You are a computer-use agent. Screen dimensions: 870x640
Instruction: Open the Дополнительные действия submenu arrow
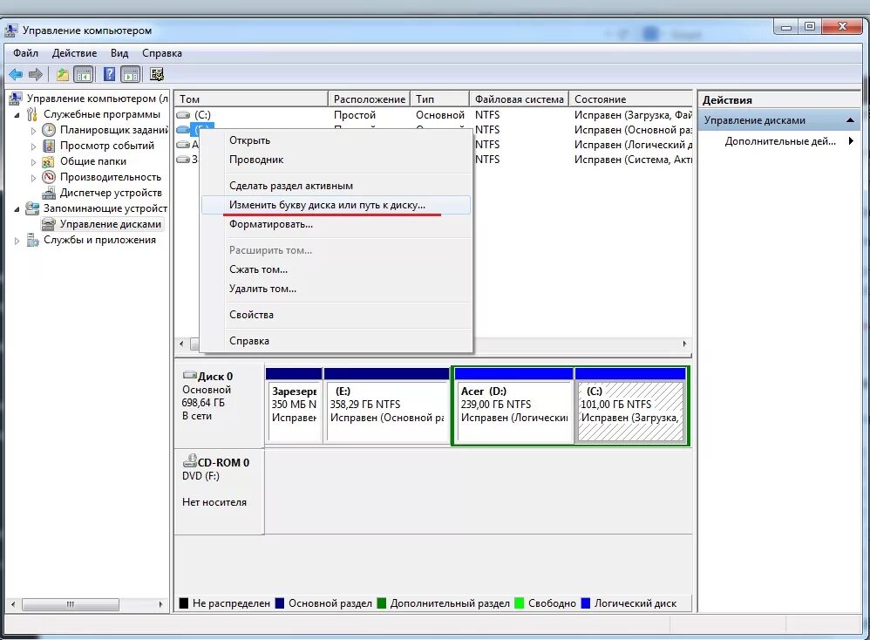[x=851, y=141]
